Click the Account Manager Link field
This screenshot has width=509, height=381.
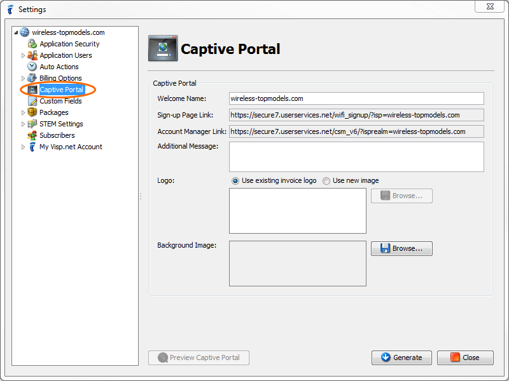(x=356, y=131)
